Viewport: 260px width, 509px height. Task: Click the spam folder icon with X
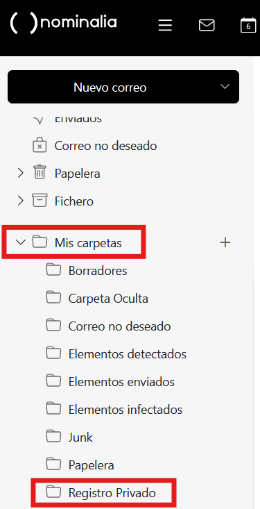click(x=40, y=146)
